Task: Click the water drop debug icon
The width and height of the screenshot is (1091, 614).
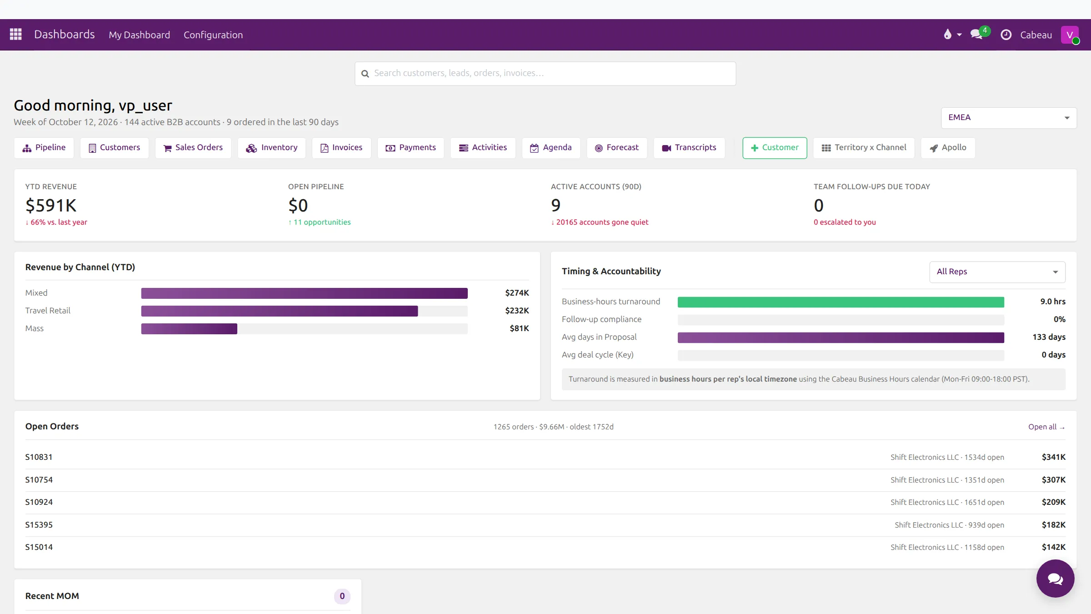Action: [947, 35]
